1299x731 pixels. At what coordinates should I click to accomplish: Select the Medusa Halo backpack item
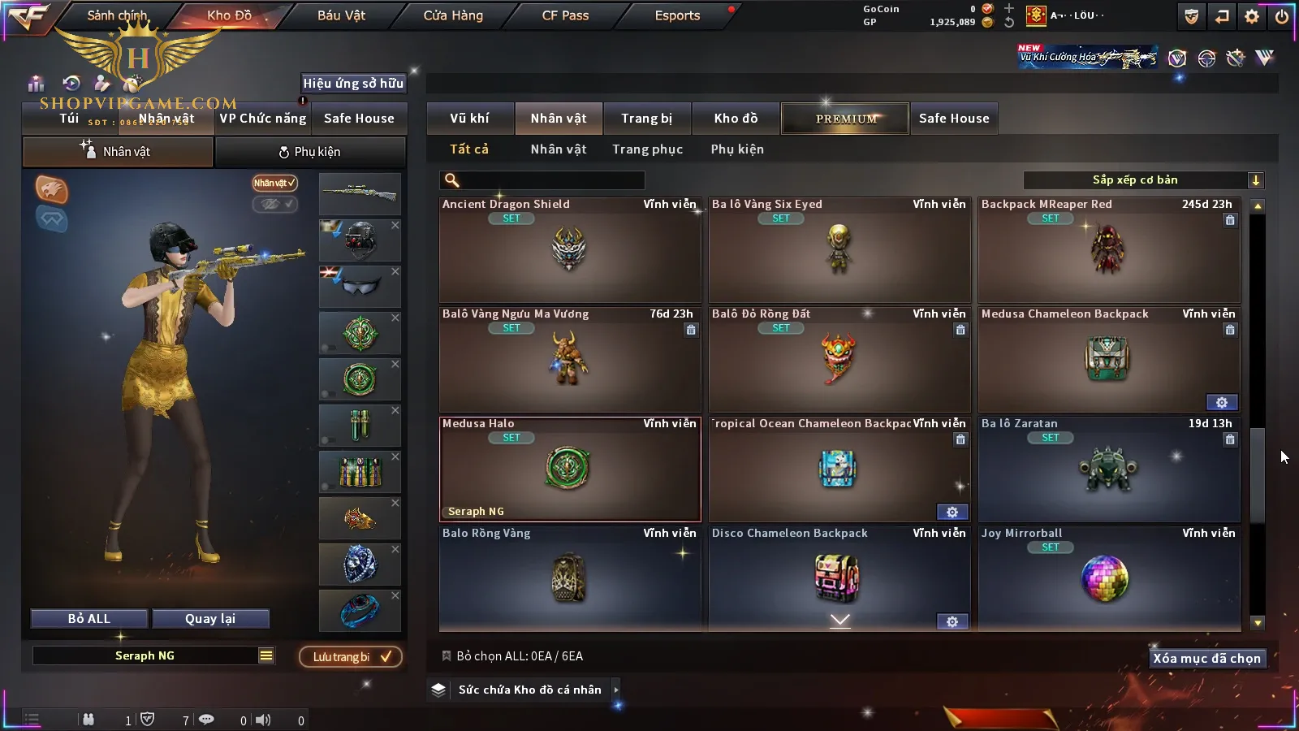pyautogui.click(x=570, y=469)
